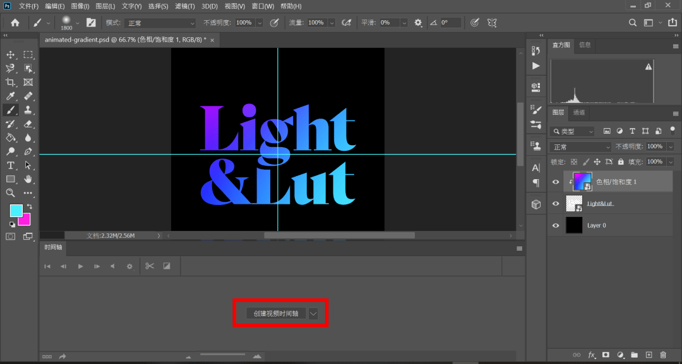This screenshot has height=364, width=682.
Task: Select the Lasso tool
Action: click(11, 68)
